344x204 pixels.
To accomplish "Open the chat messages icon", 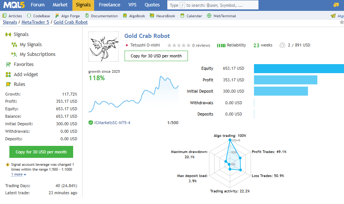I will pyautogui.click(x=336, y=5).
